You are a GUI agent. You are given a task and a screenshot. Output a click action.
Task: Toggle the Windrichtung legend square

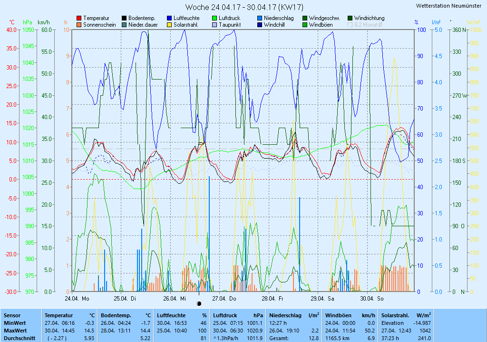tap(350, 19)
